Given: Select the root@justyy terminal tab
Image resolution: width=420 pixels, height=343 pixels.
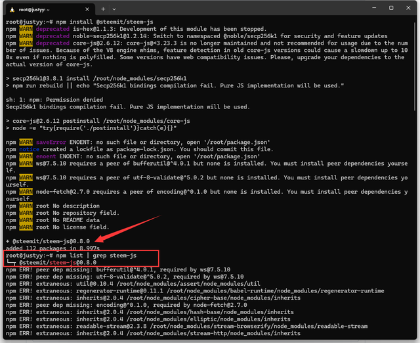Looking at the screenshot, I should tap(50, 9).
